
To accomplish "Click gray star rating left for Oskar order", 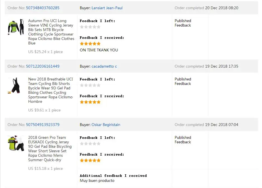I will coord(90,144).
